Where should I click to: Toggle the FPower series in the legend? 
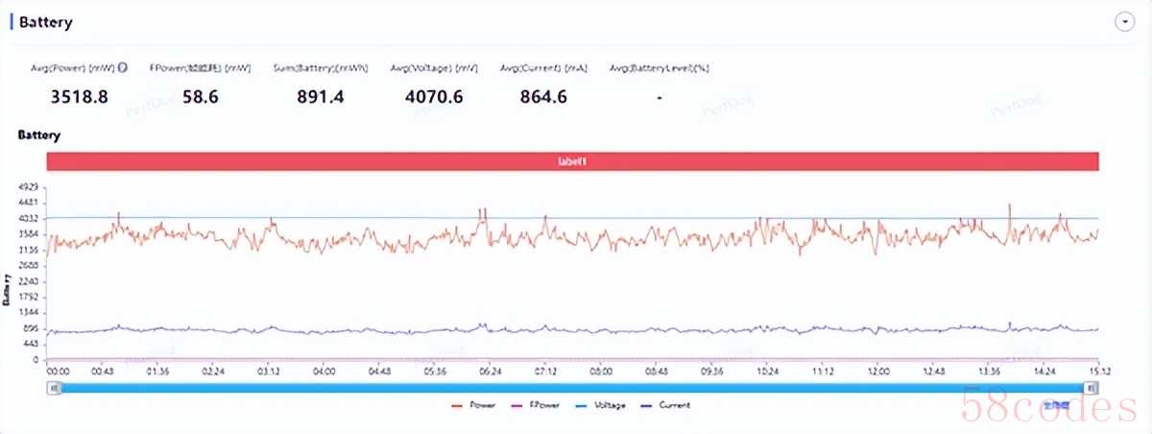click(536, 405)
